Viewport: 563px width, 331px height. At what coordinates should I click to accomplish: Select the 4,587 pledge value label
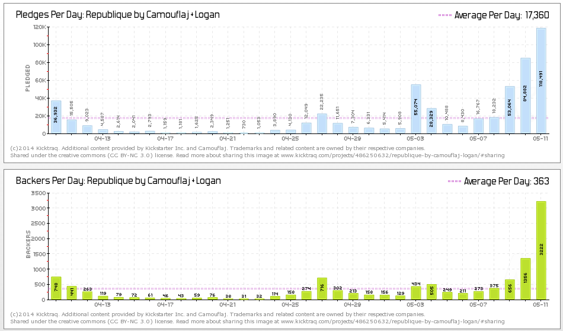(x=103, y=120)
